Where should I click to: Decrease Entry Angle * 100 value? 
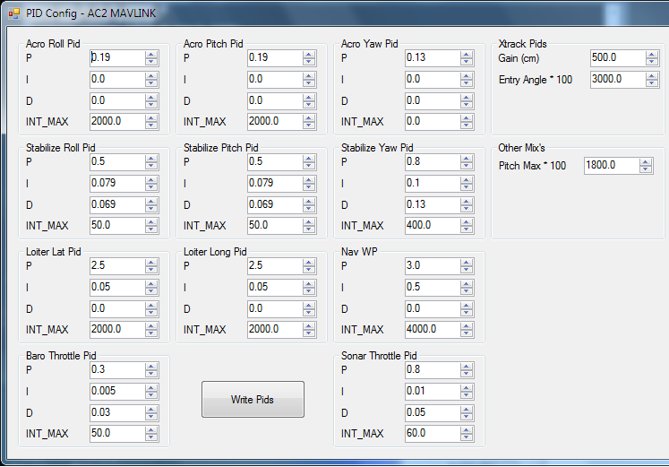coord(652,82)
